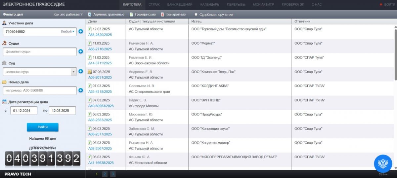Click plaintiff ООО "ХОЛДИНГ АКВА"

pos(210,86)
